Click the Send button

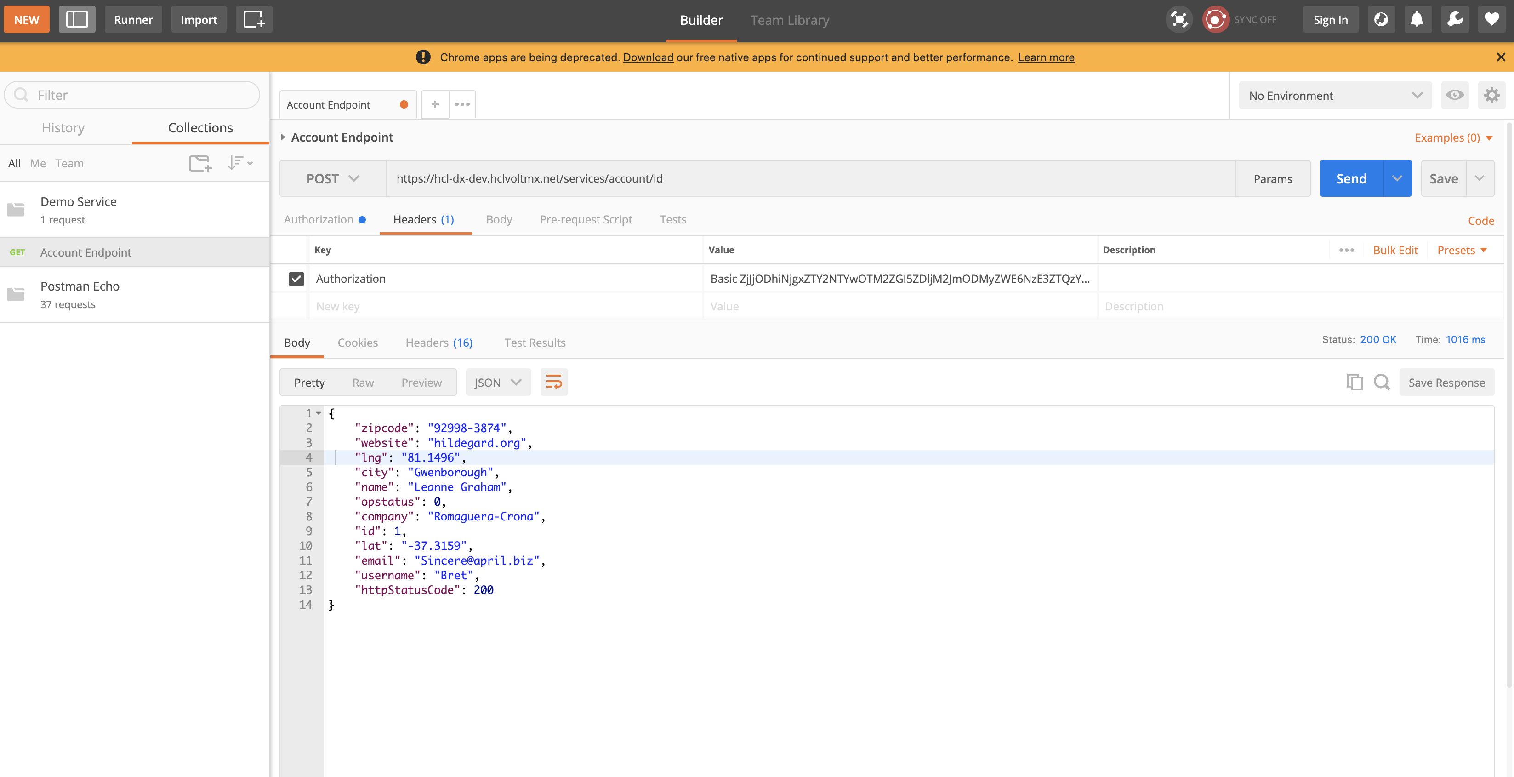(x=1351, y=178)
